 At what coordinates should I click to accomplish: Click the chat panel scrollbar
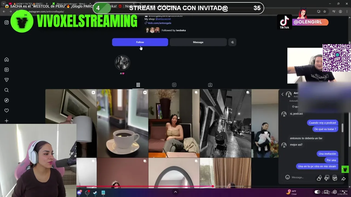click(x=342, y=128)
